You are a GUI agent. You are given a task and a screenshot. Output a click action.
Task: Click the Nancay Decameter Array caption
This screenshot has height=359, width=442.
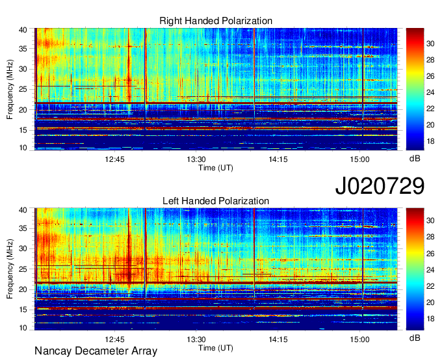click(x=96, y=351)
